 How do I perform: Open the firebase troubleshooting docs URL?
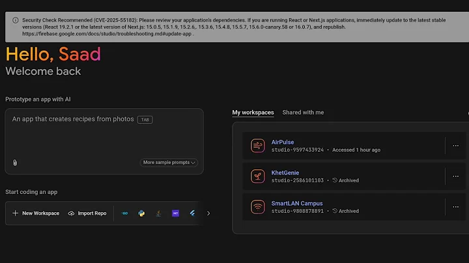[107, 34]
